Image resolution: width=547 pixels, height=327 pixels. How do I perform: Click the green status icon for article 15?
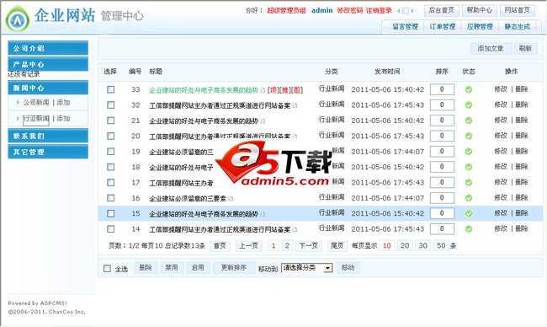pos(469,213)
